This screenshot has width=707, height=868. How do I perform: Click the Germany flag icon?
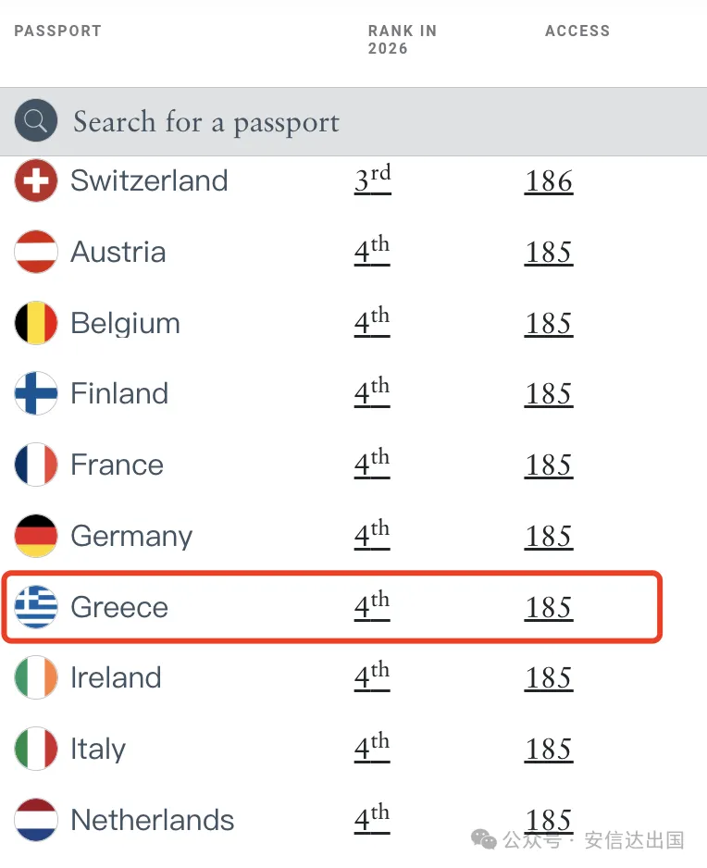tap(36, 536)
